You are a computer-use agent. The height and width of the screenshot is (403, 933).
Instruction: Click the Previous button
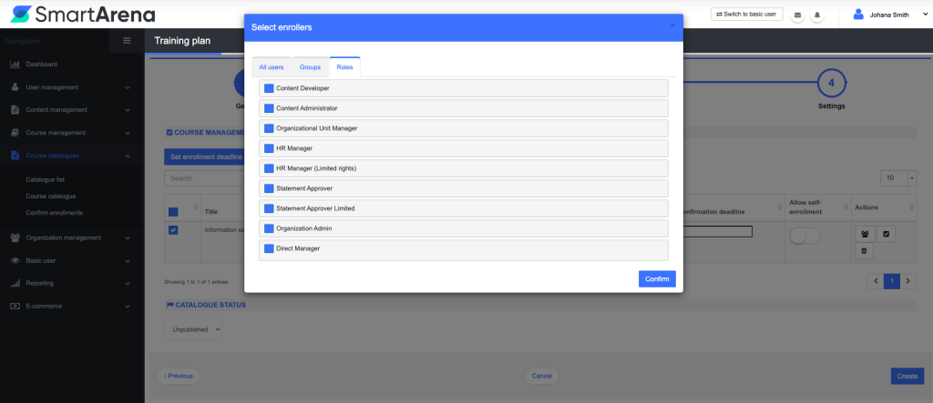[x=179, y=377]
